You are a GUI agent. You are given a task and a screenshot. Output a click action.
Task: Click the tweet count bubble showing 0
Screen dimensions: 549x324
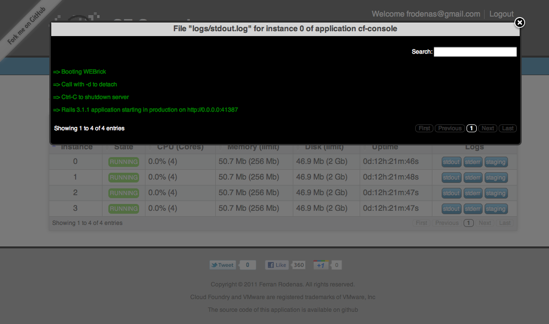point(247,265)
